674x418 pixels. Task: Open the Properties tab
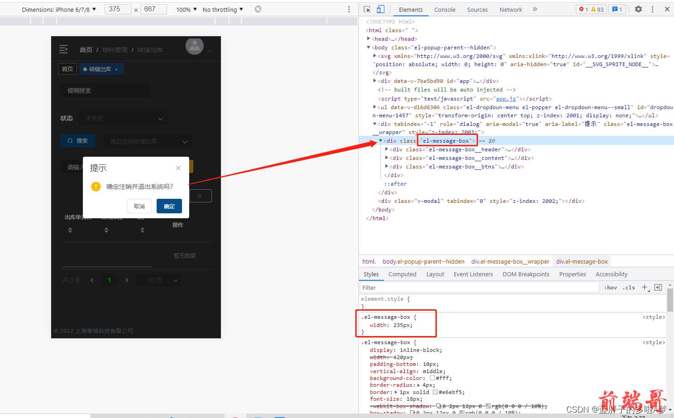point(573,274)
